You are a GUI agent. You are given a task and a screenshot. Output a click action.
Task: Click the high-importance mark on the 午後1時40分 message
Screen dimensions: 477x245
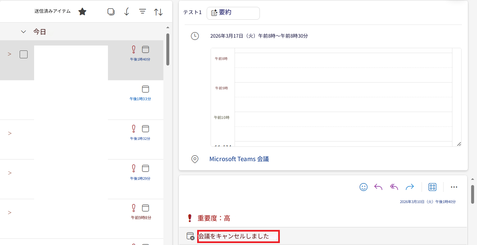pos(134,49)
